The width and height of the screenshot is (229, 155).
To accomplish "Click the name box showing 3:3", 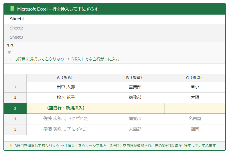I will (x=10, y=46).
